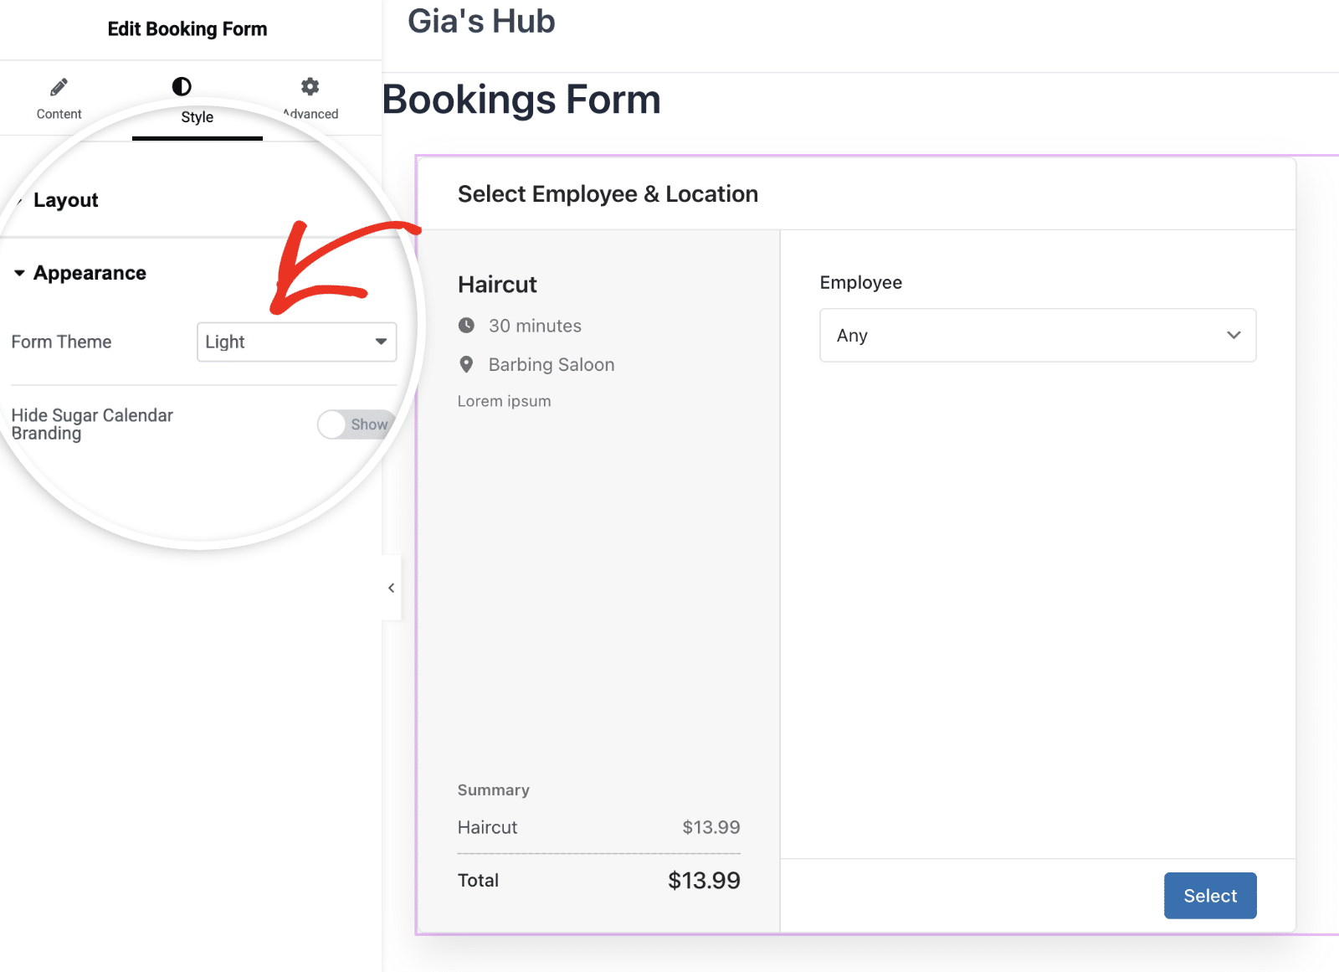
Task: Click the location pin beside Barbing Saloon
Action: click(x=467, y=364)
